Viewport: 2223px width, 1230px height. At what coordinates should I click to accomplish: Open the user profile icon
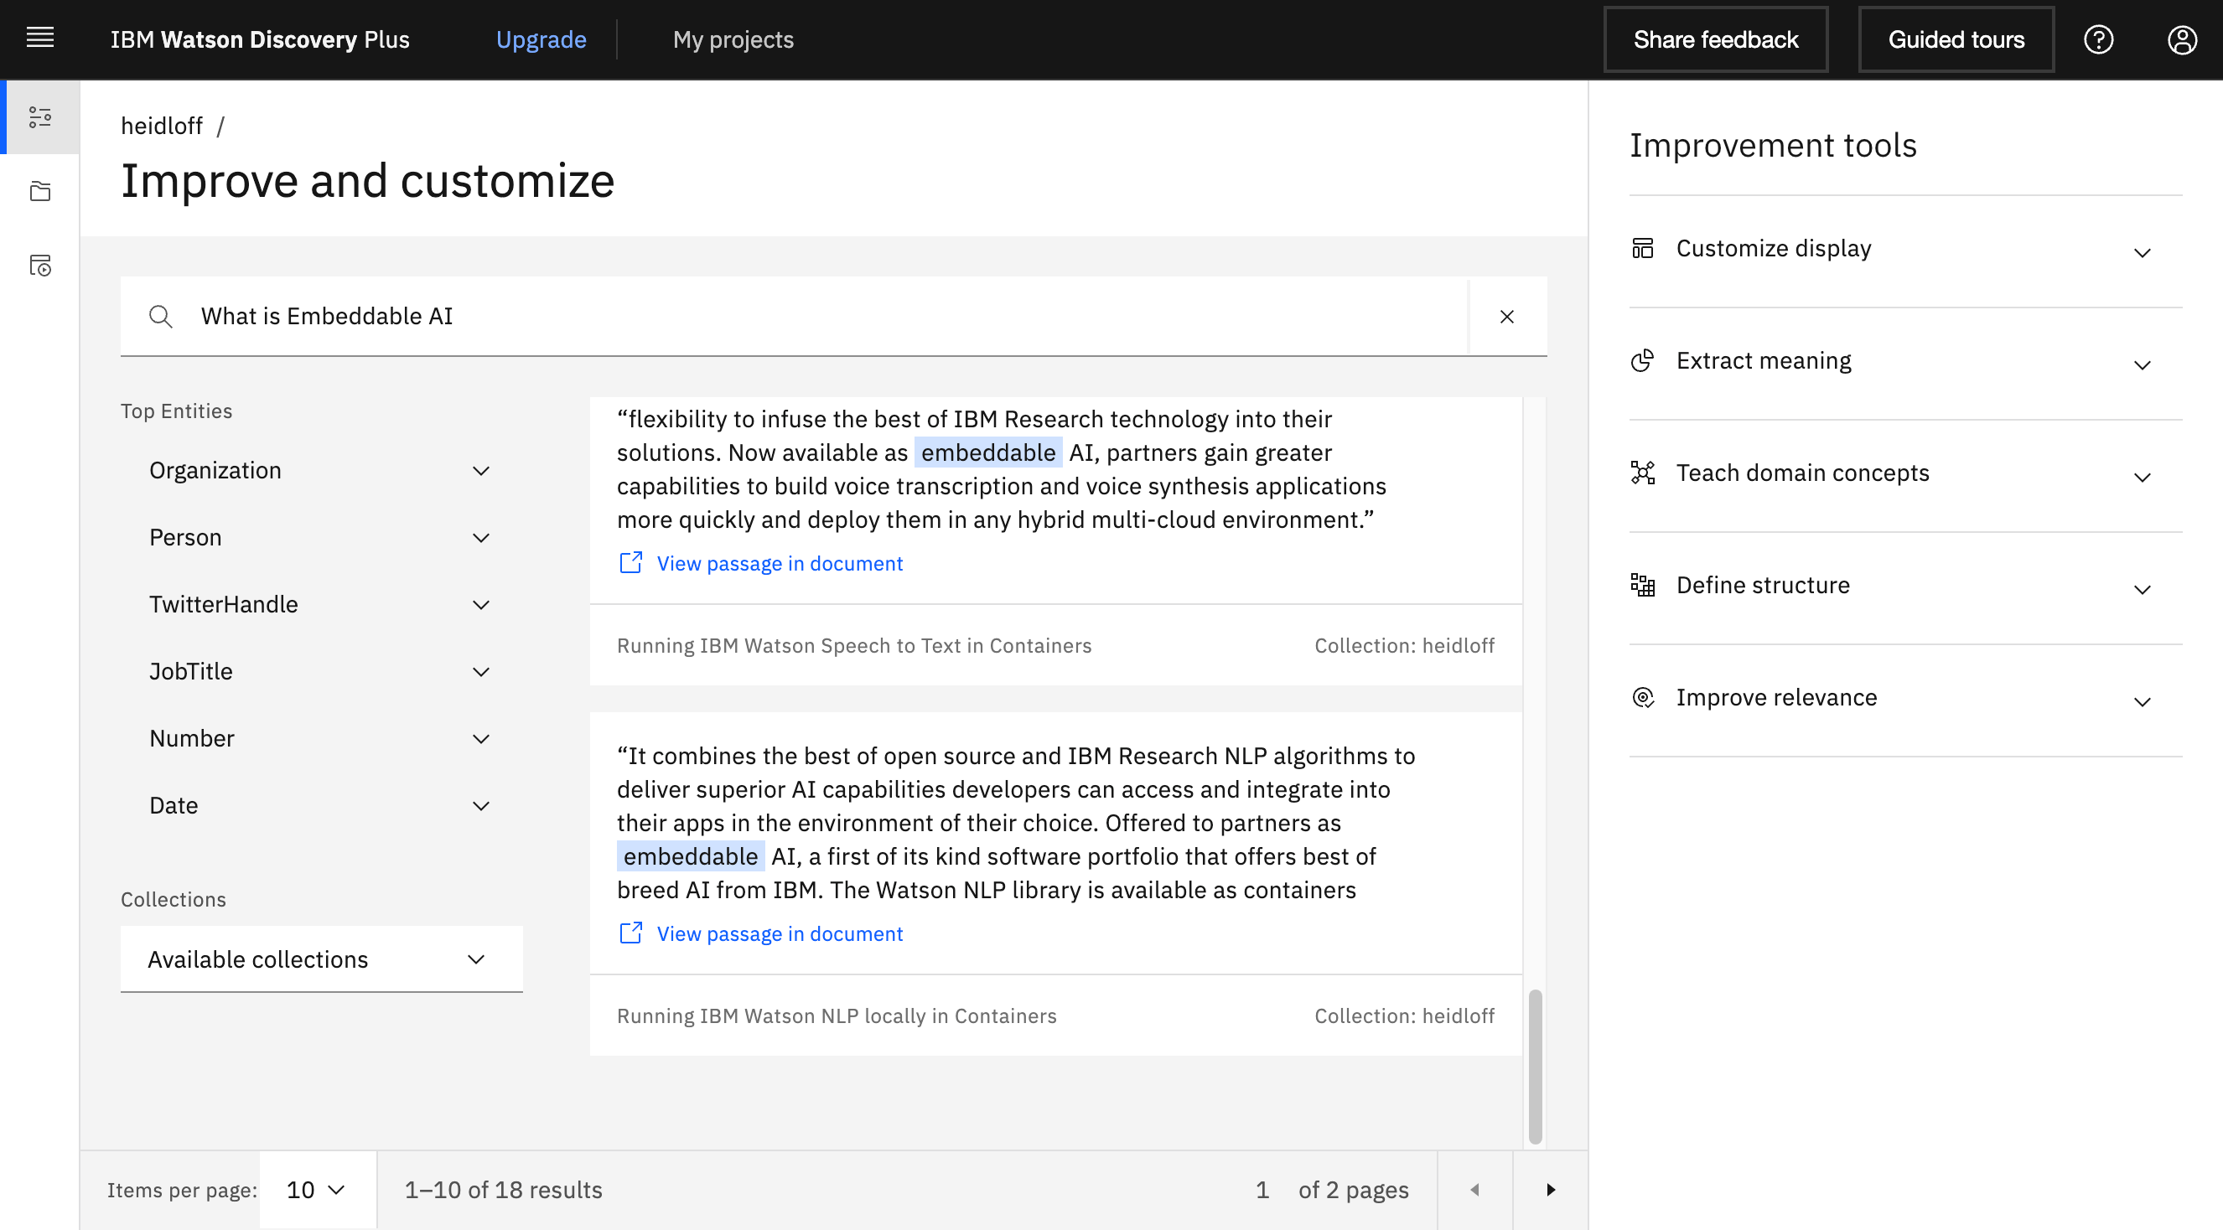pos(2182,39)
